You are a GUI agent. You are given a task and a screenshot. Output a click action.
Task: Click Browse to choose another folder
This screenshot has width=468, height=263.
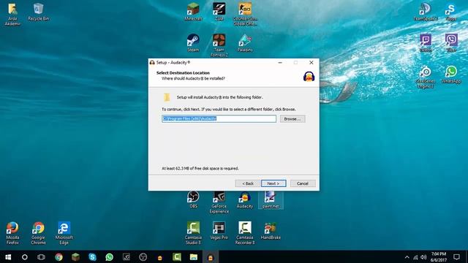[x=292, y=118]
